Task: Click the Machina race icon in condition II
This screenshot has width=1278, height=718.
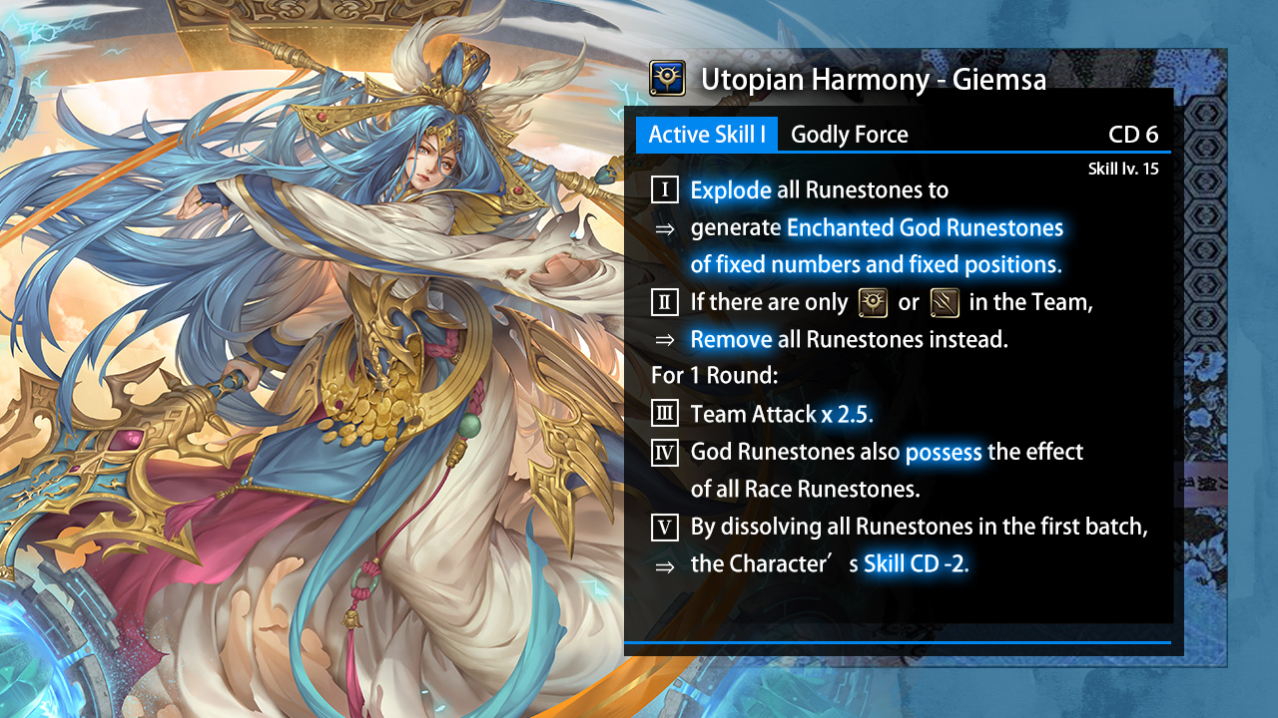Action: pos(944,302)
